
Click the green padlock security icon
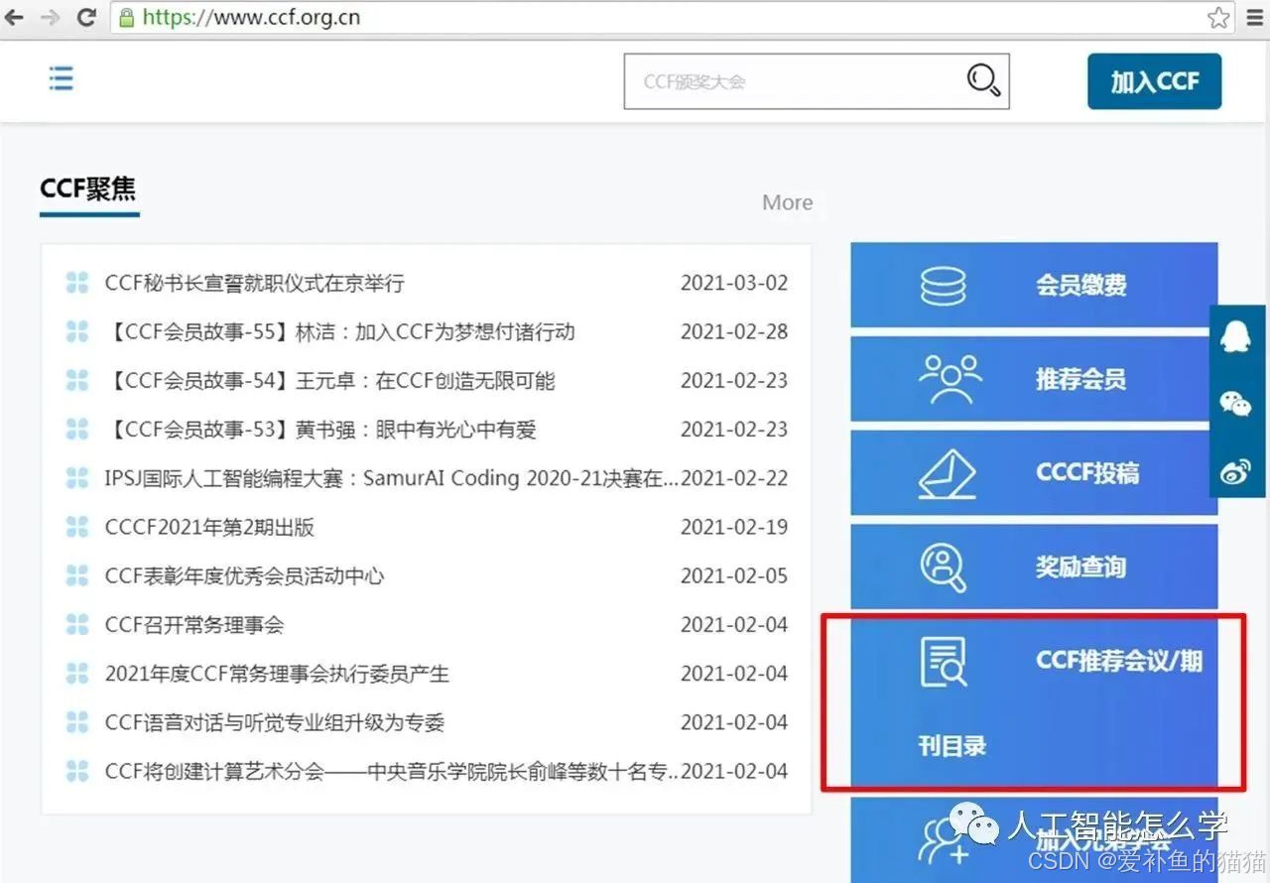pyautogui.click(x=125, y=17)
